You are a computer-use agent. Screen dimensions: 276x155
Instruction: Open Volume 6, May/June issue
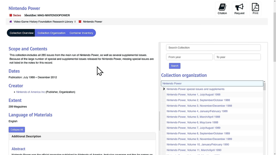pyautogui.click(x=192, y=122)
